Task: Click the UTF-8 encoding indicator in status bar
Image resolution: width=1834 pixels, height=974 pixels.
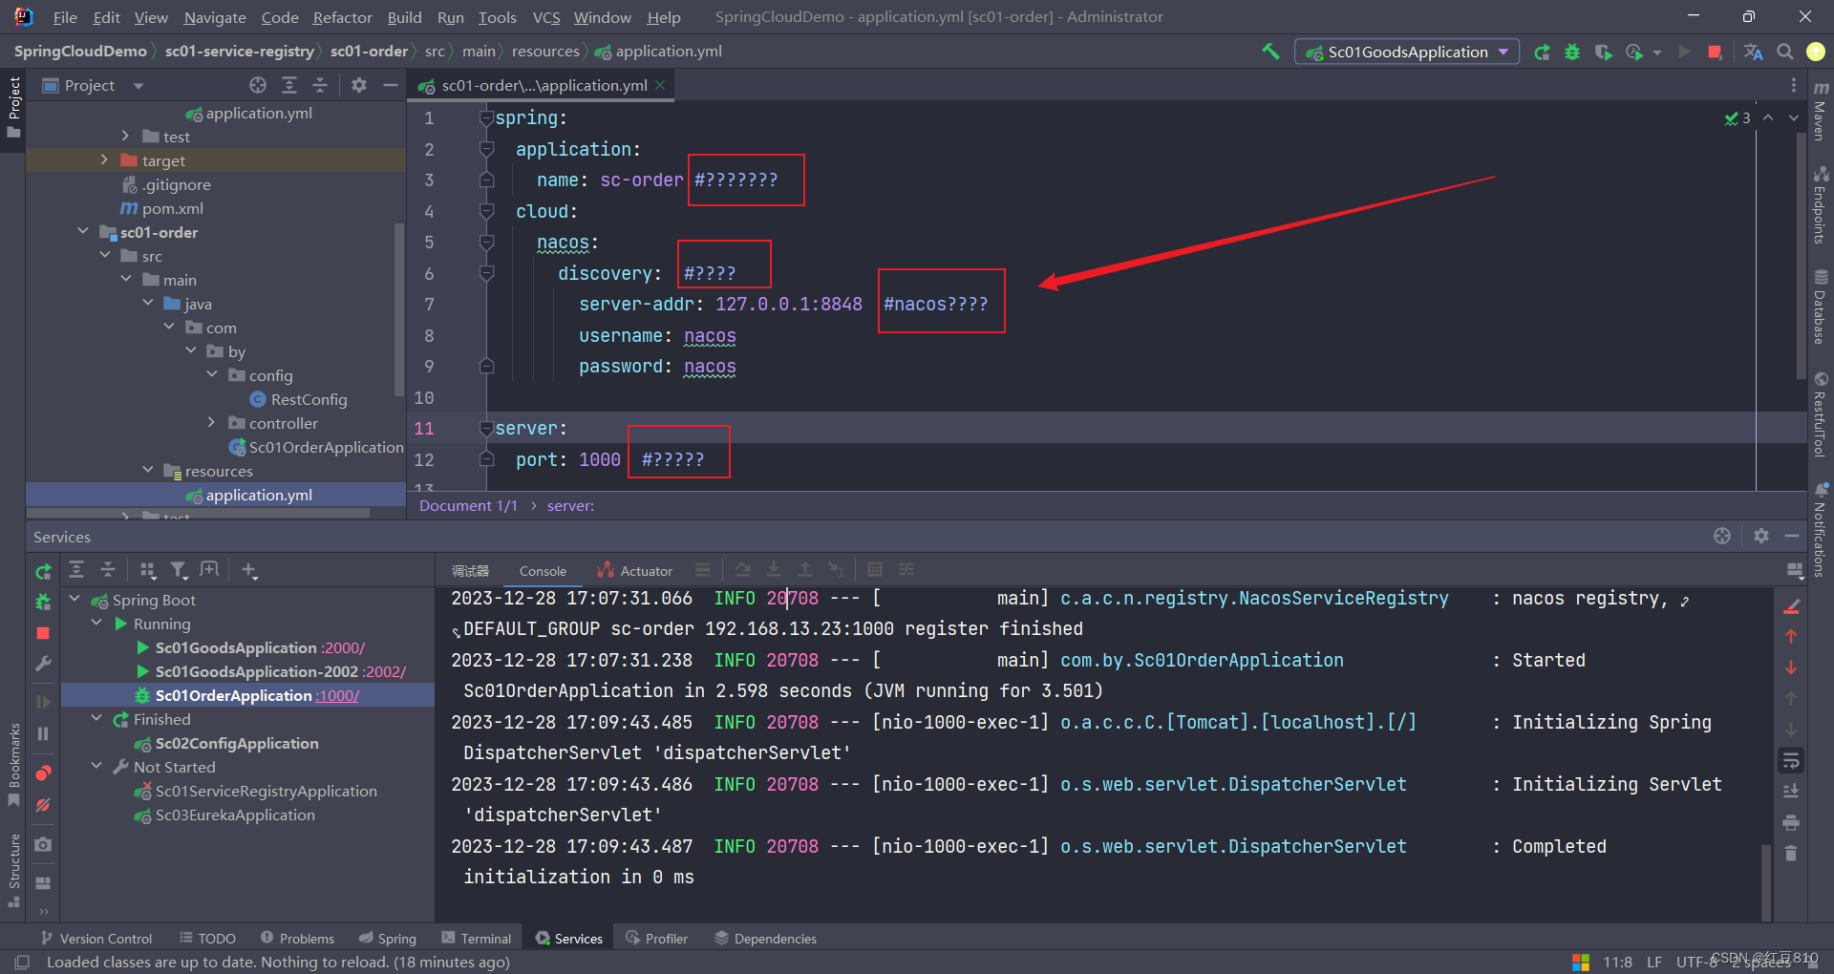Action: pyautogui.click(x=1697, y=962)
